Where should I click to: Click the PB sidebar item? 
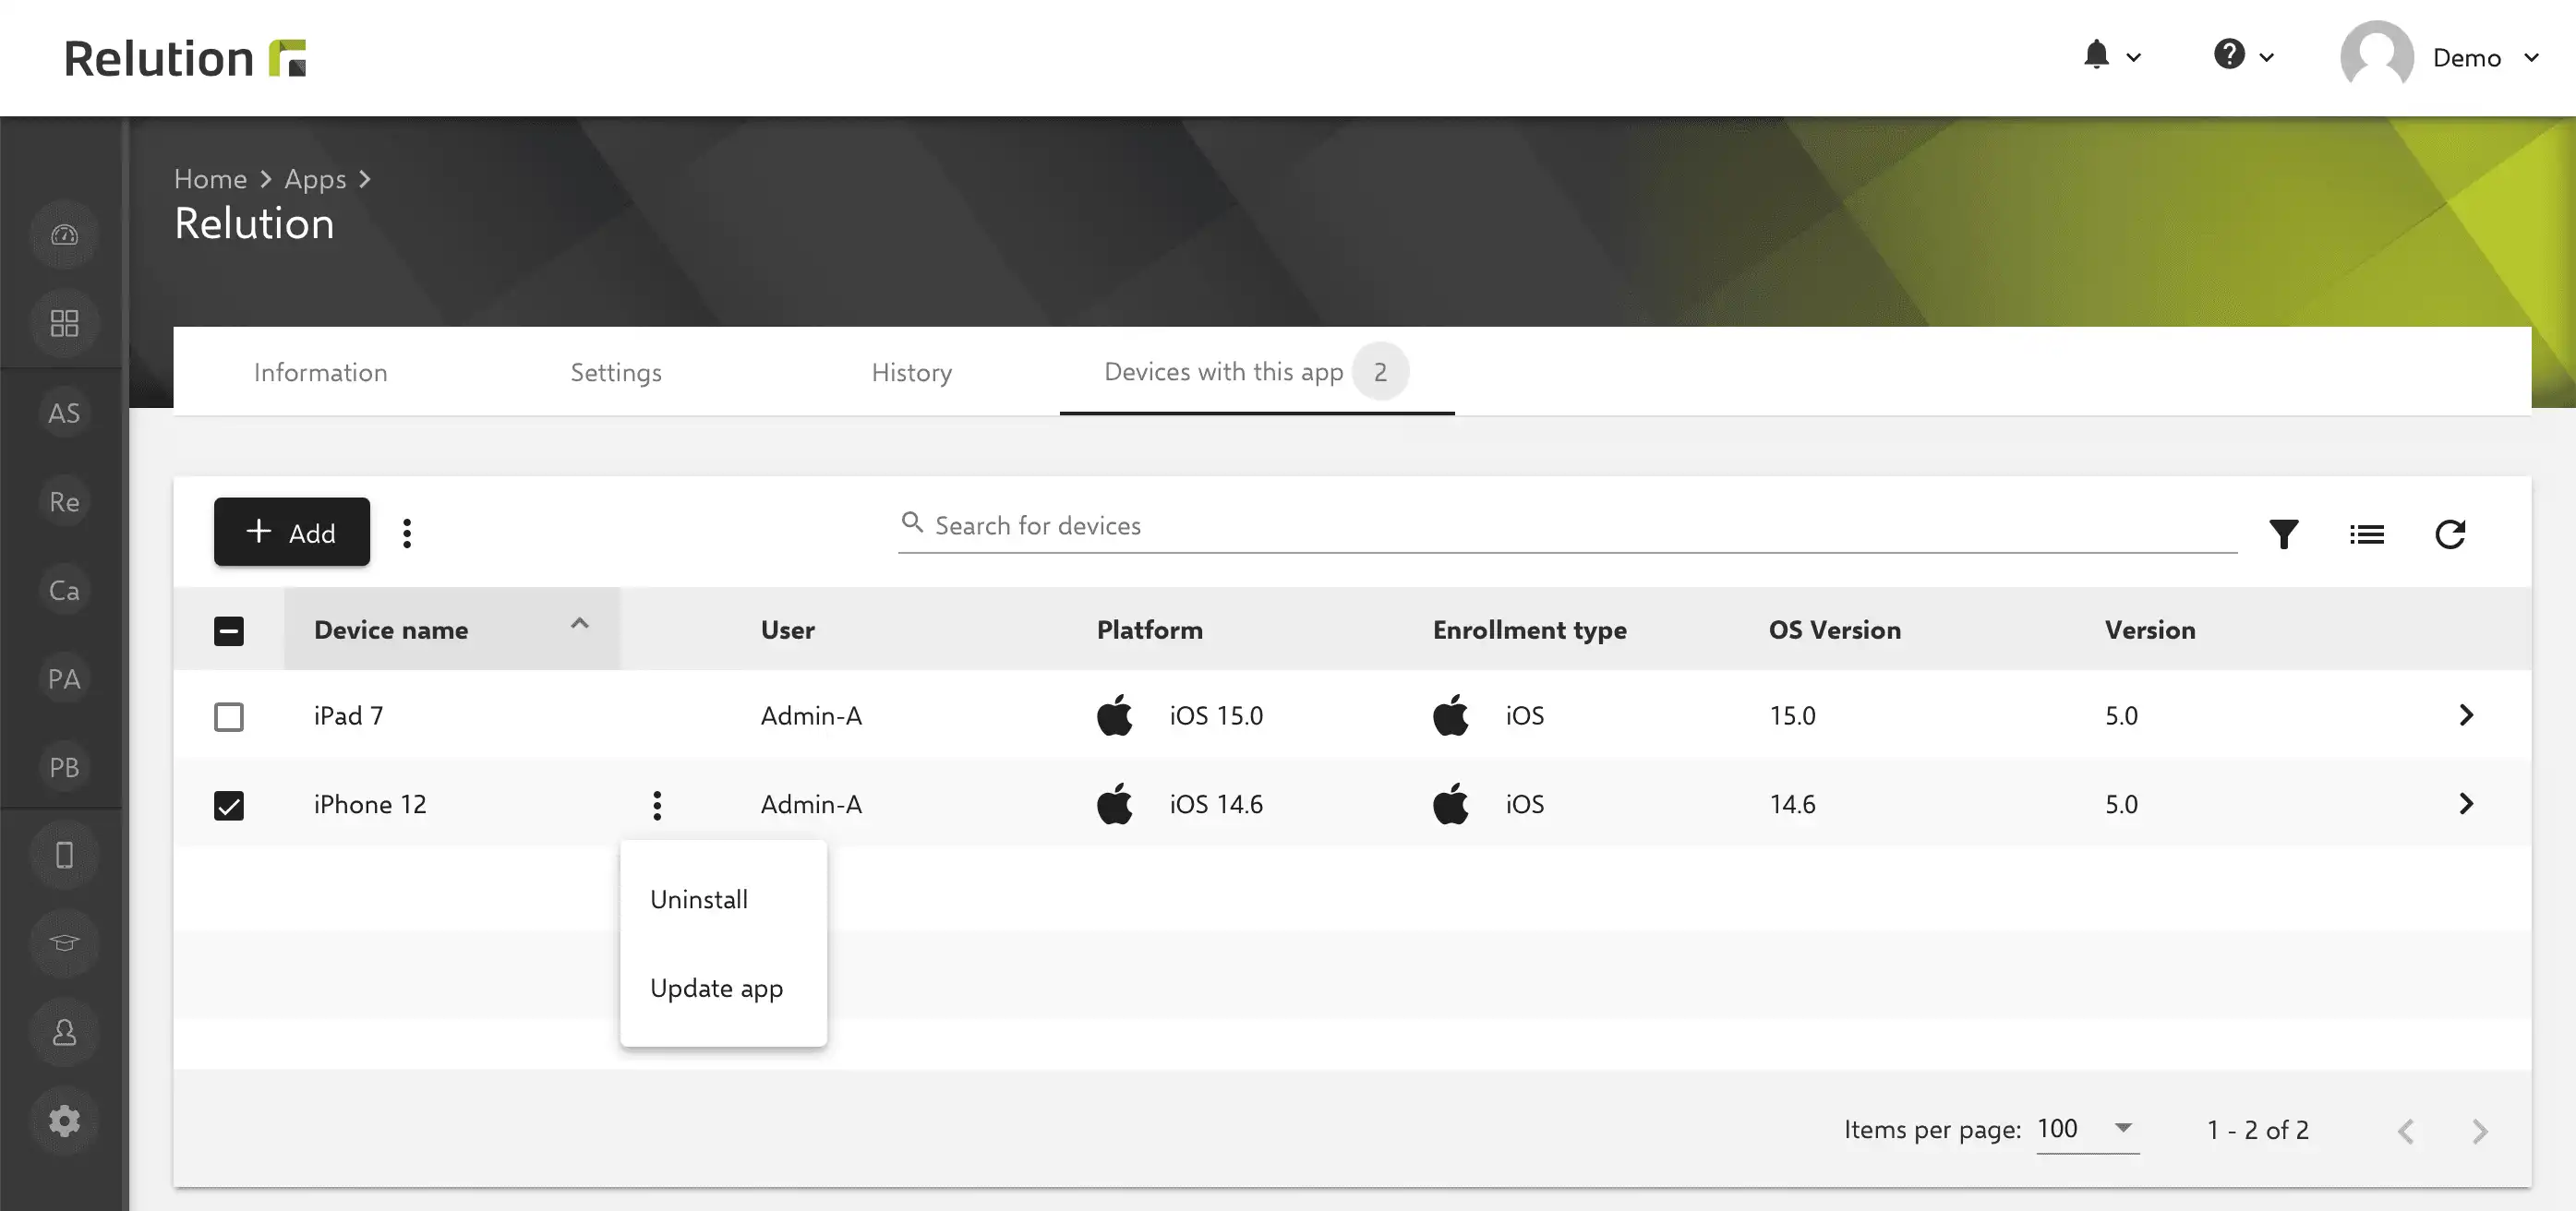click(64, 767)
